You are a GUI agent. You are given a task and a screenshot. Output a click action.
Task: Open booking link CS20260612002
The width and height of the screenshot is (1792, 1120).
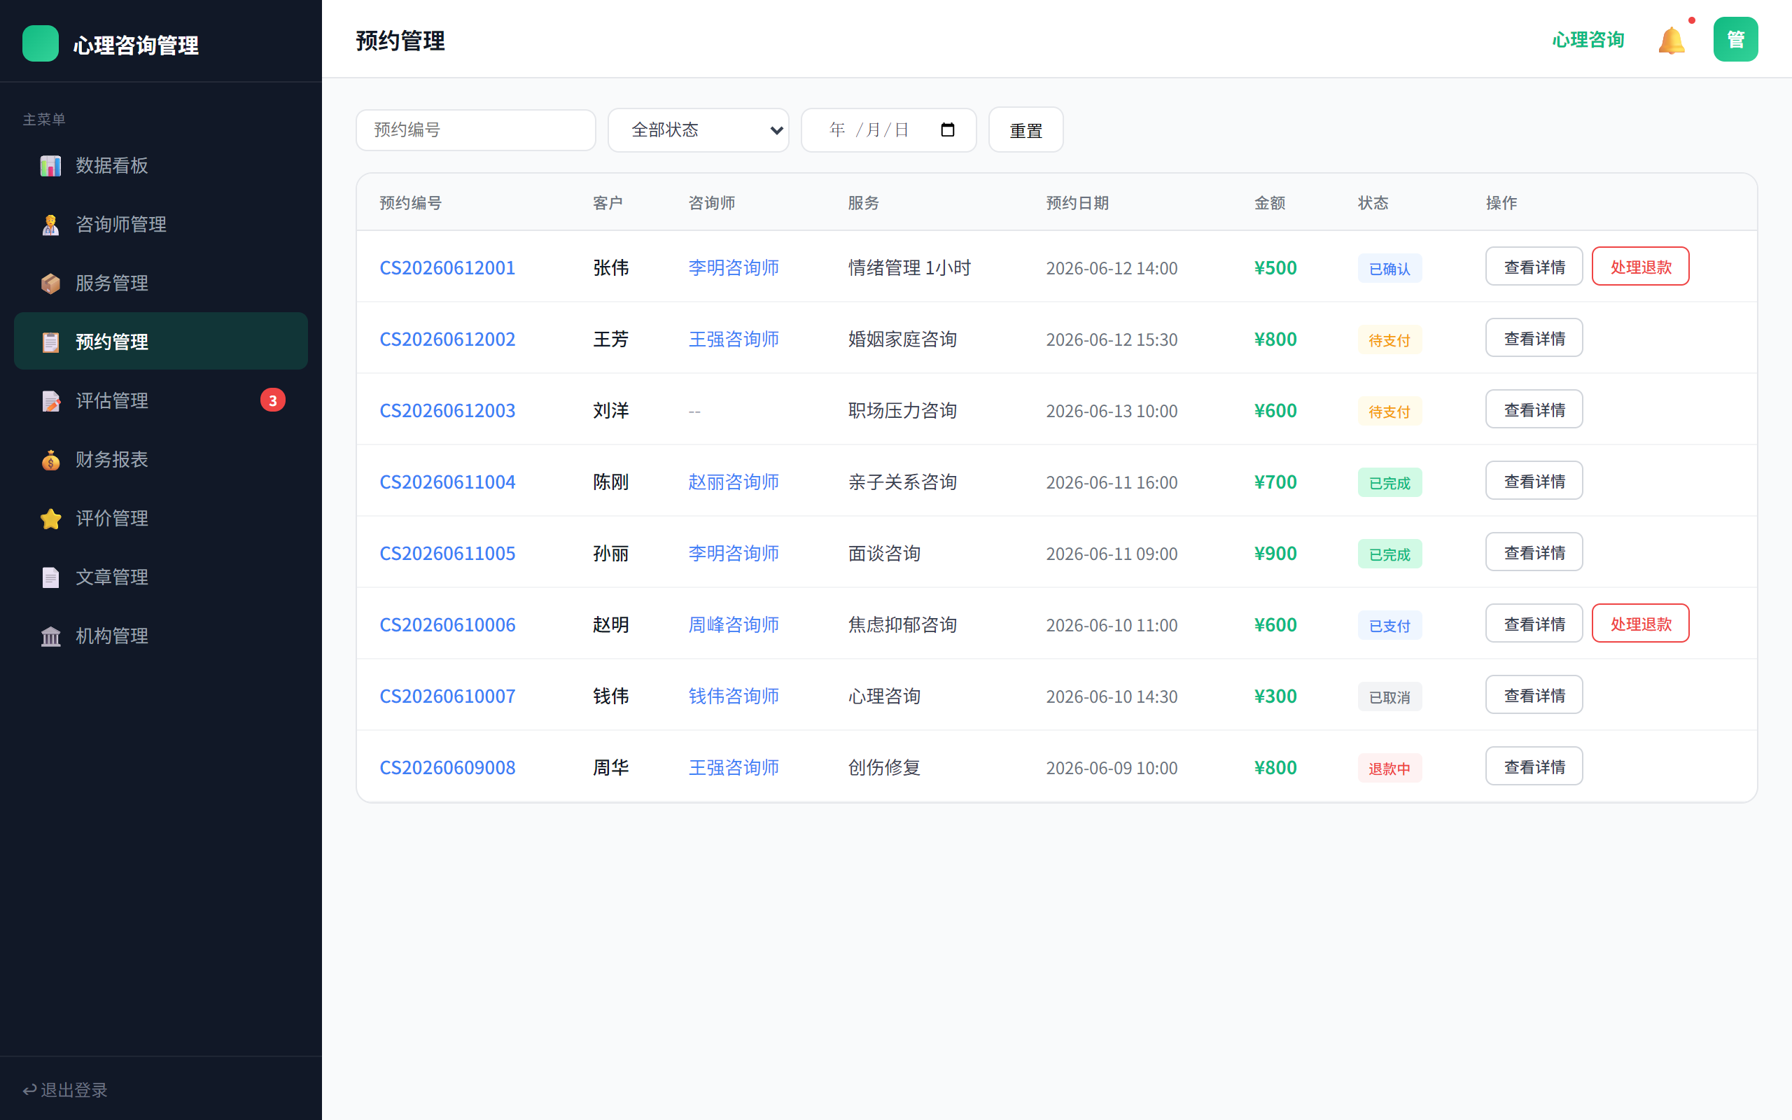447,339
